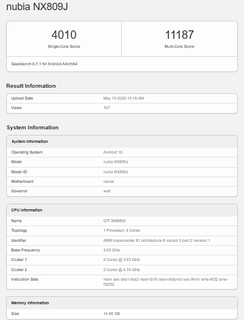Image resolution: width=244 pixels, height=320 pixels.
Task: Select 'nubia NX809J' in the Model row
Action: click(x=116, y=162)
